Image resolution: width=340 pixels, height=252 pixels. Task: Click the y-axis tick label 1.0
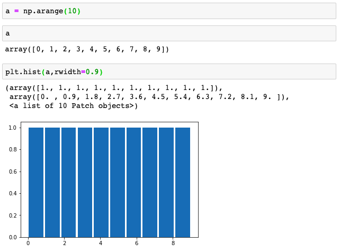pos(13,128)
